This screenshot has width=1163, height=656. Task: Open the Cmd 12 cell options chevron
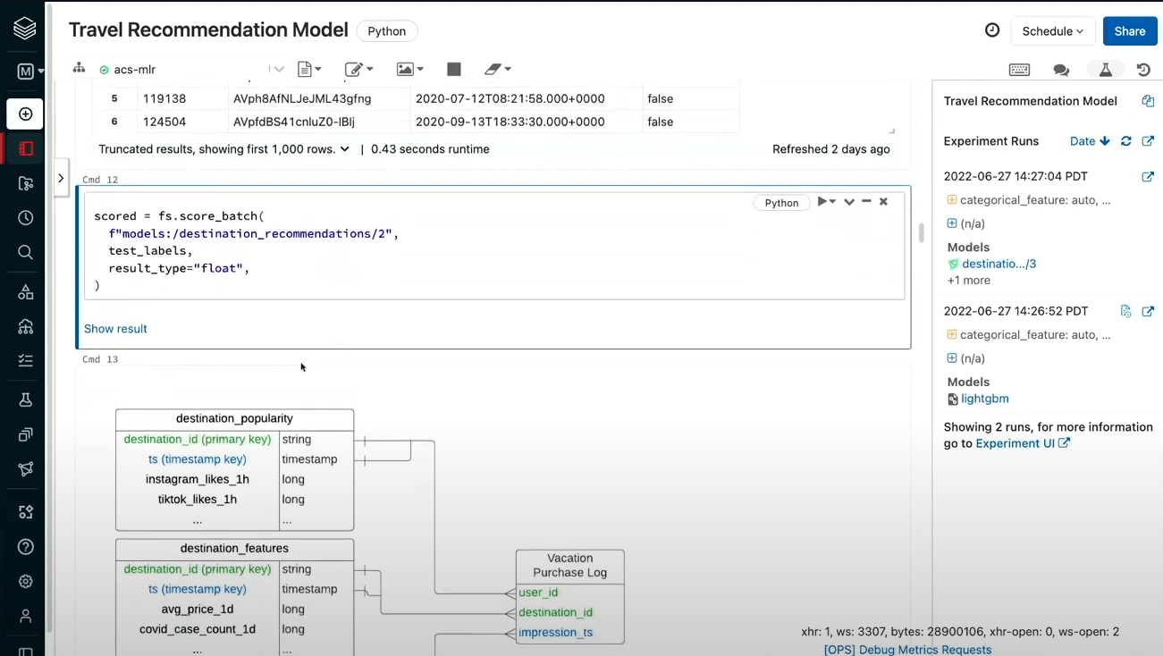[x=849, y=202]
